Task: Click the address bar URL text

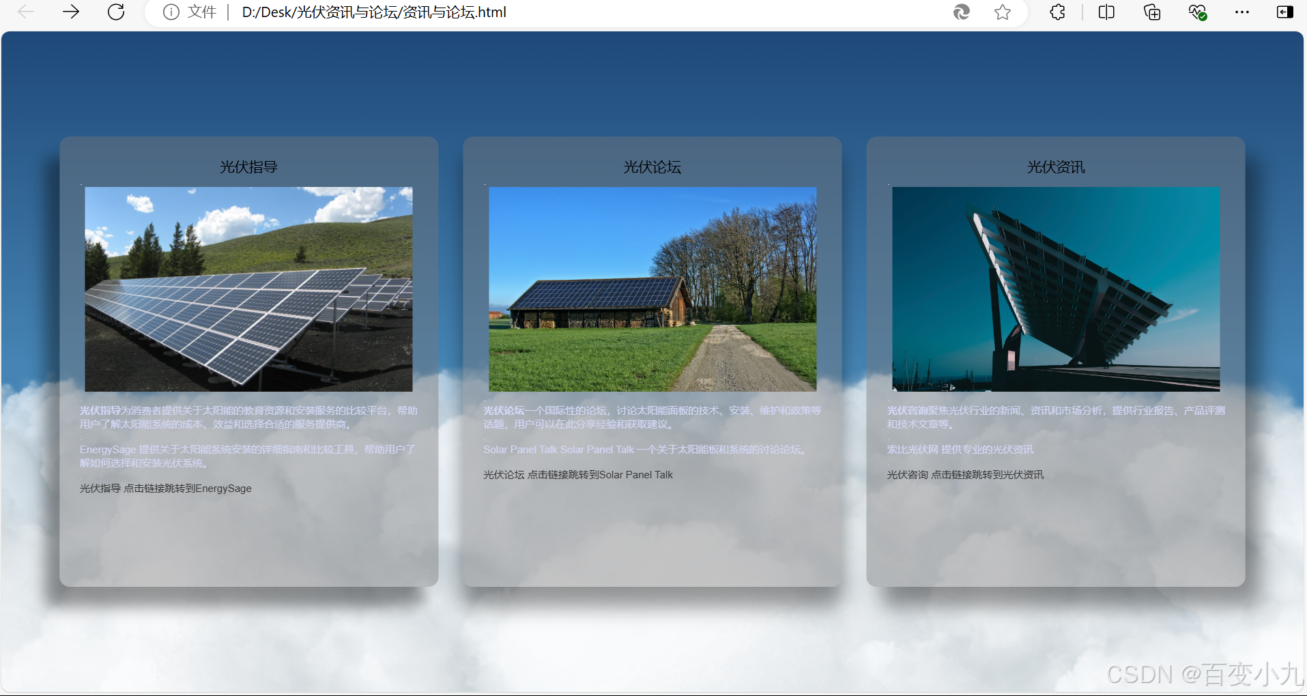Action: tap(374, 12)
